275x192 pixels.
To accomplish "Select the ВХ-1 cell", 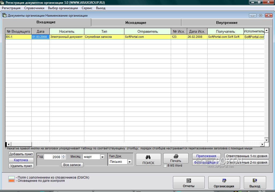I will (19, 37).
